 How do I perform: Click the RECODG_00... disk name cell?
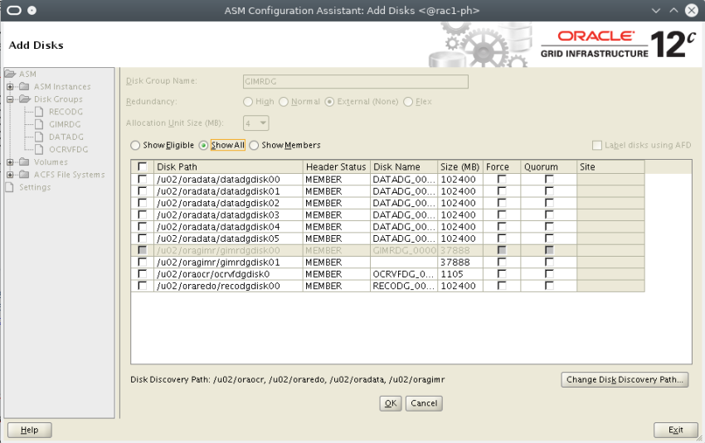[404, 286]
